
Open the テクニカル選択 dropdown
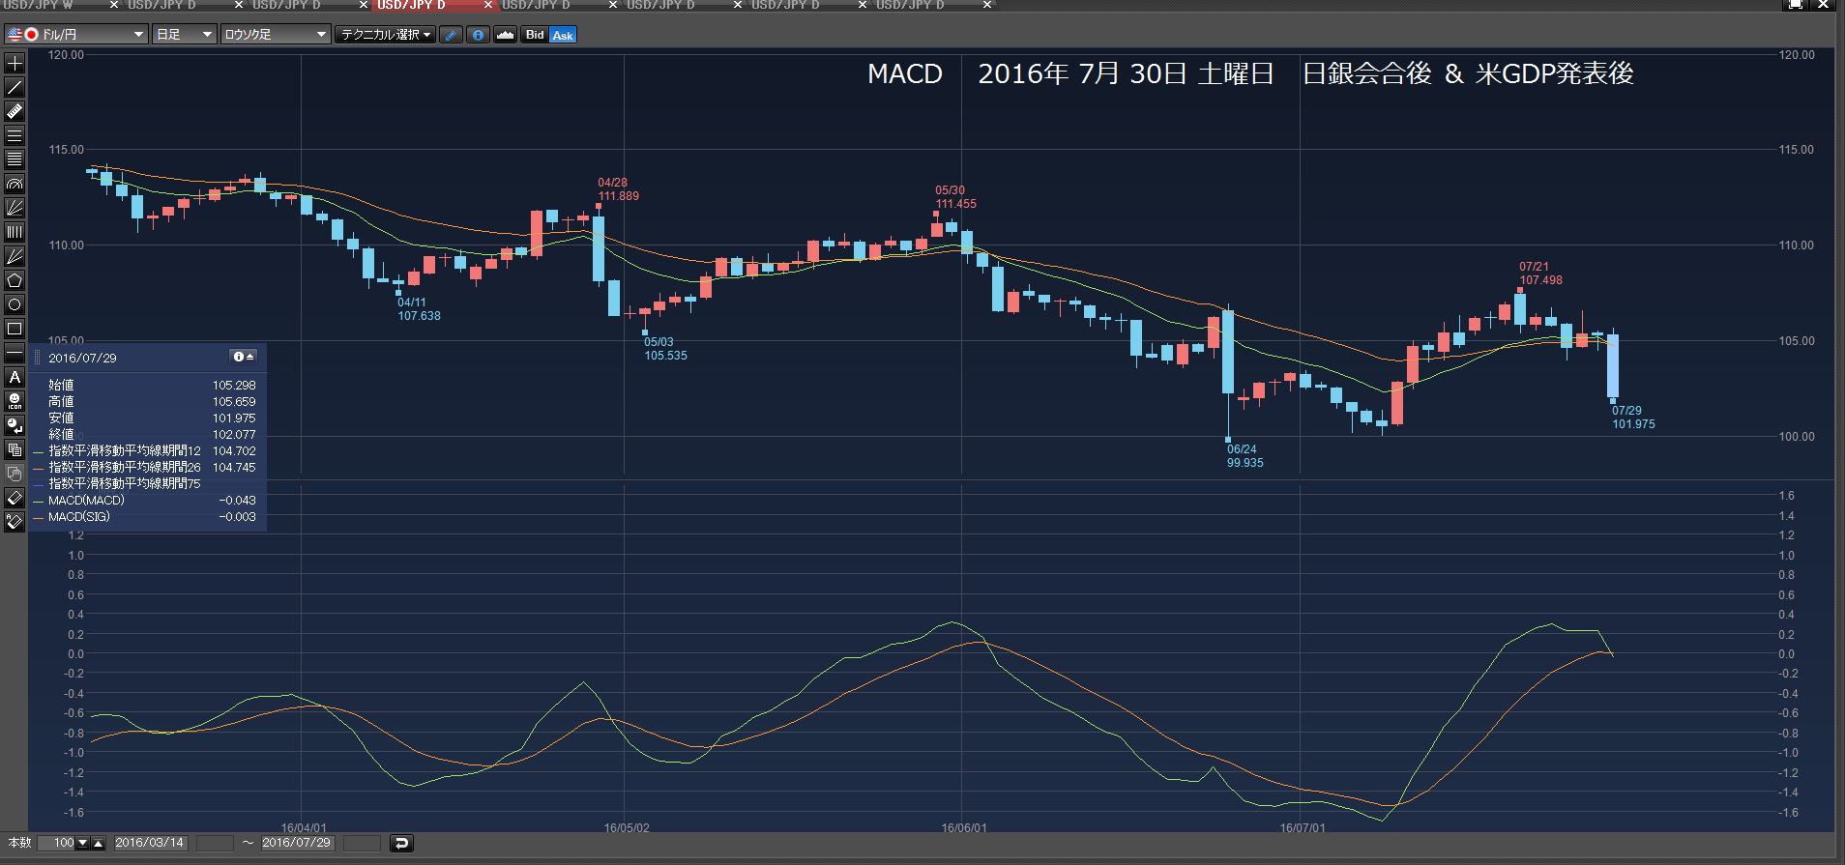385,35
